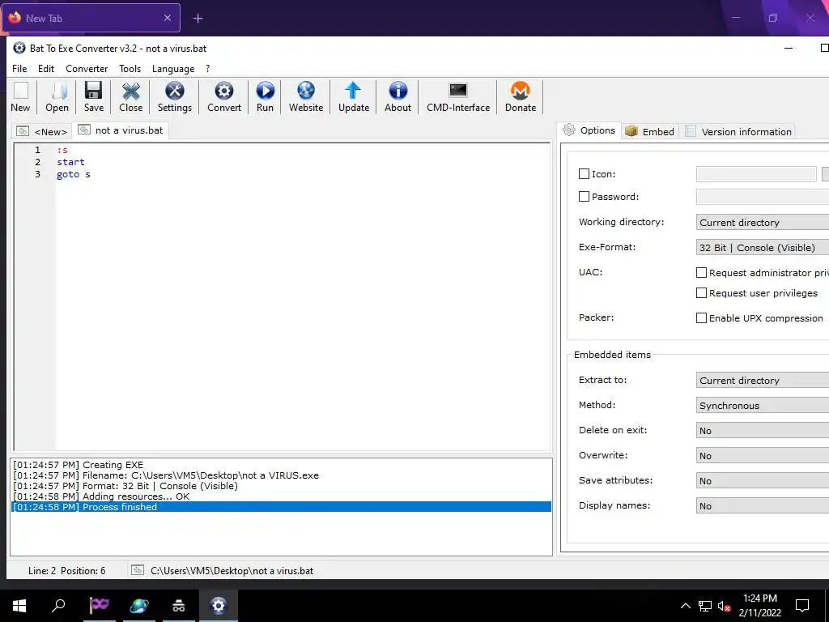Open new Firefox tab with plus button
Image resolution: width=829 pixels, height=622 pixels.
coord(198,19)
